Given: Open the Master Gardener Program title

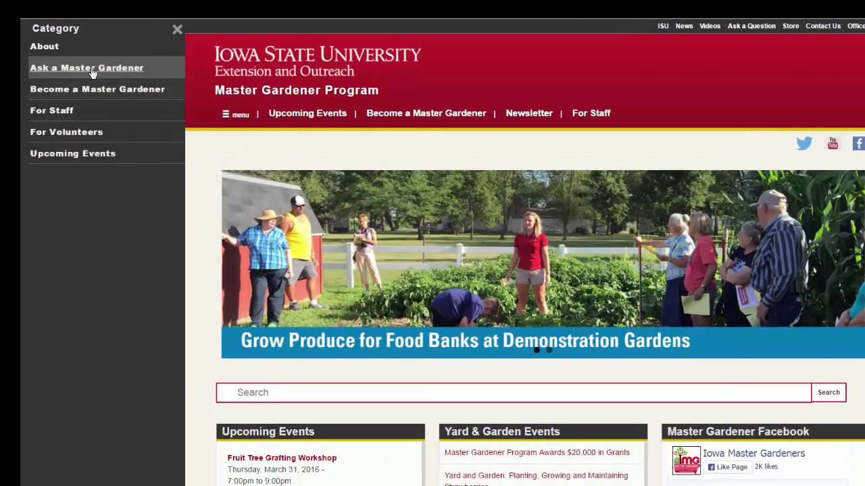Looking at the screenshot, I should point(297,90).
